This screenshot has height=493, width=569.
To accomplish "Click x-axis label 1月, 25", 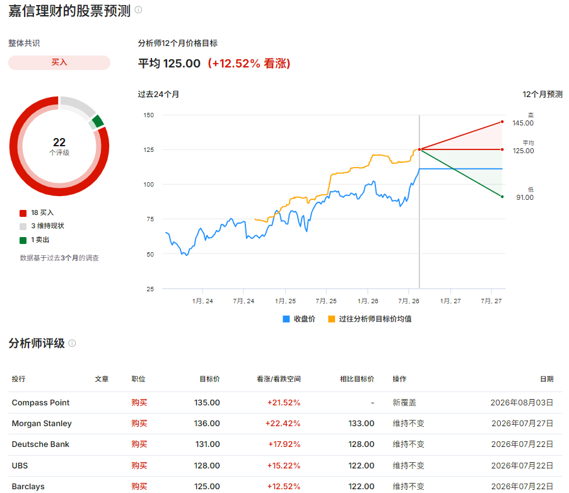I will [x=285, y=301].
